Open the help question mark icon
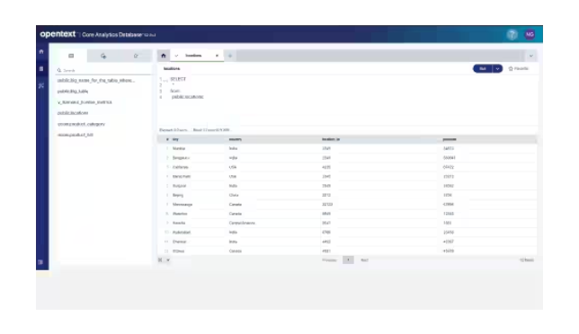The height and width of the screenshot is (334, 579). point(512,35)
